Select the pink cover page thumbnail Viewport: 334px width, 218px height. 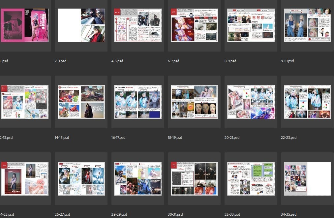(24, 25)
